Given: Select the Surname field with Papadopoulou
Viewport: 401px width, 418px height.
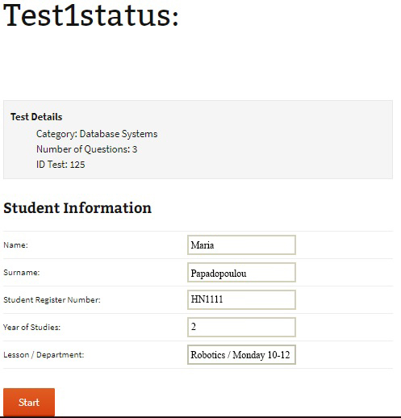Looking at the screenshot, I should tap(241, 273).
